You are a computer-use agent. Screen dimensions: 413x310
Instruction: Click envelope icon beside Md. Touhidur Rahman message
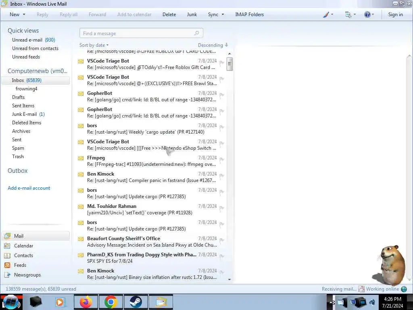[x=81, y=207]
